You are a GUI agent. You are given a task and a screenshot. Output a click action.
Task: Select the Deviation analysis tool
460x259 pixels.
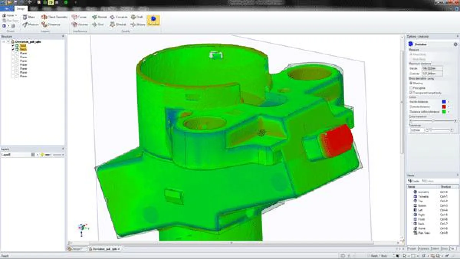153,18
